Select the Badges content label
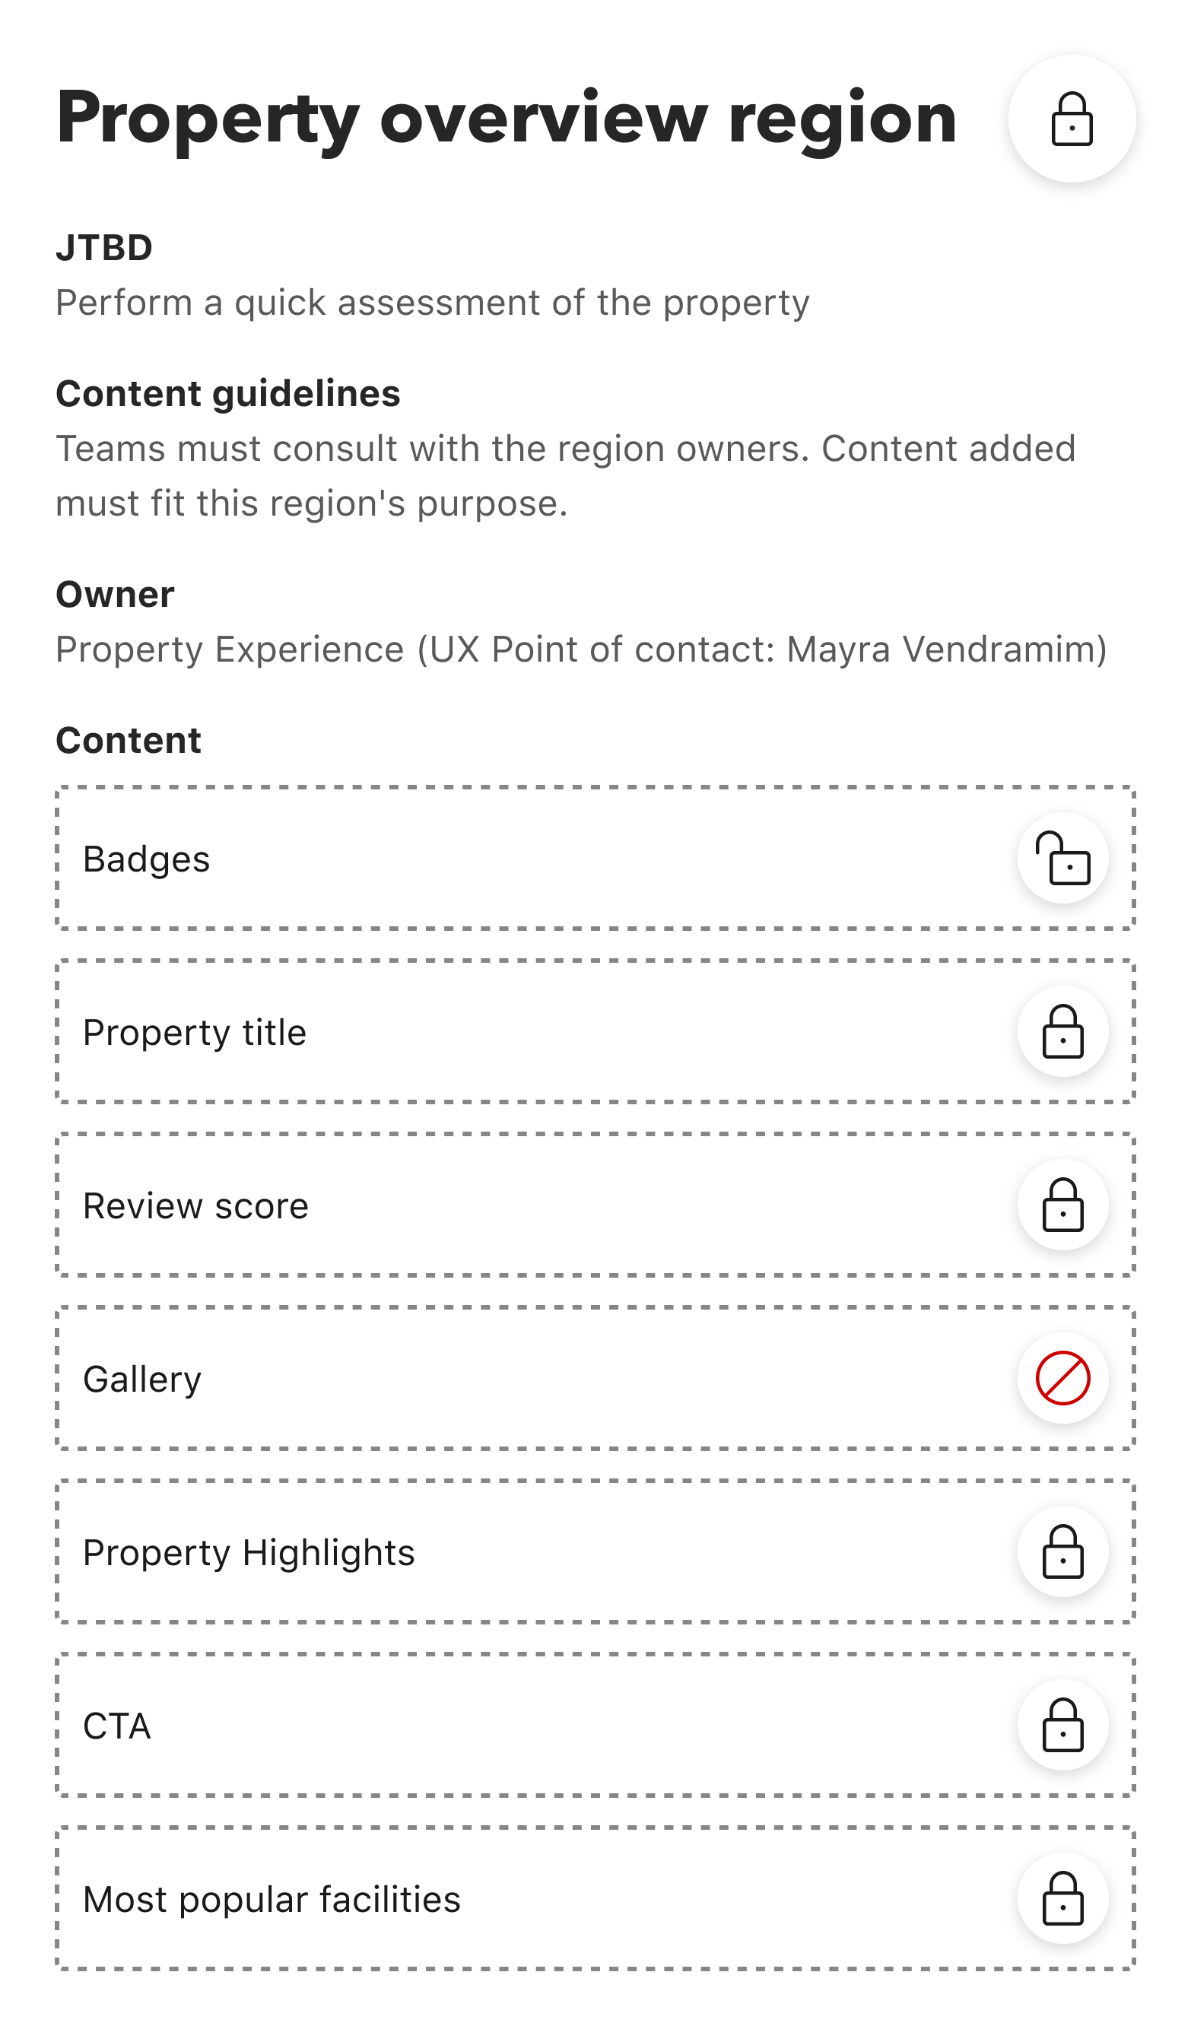This screenshot has width=1191, height=2026. pyautogui.click(x=146, y=859)
